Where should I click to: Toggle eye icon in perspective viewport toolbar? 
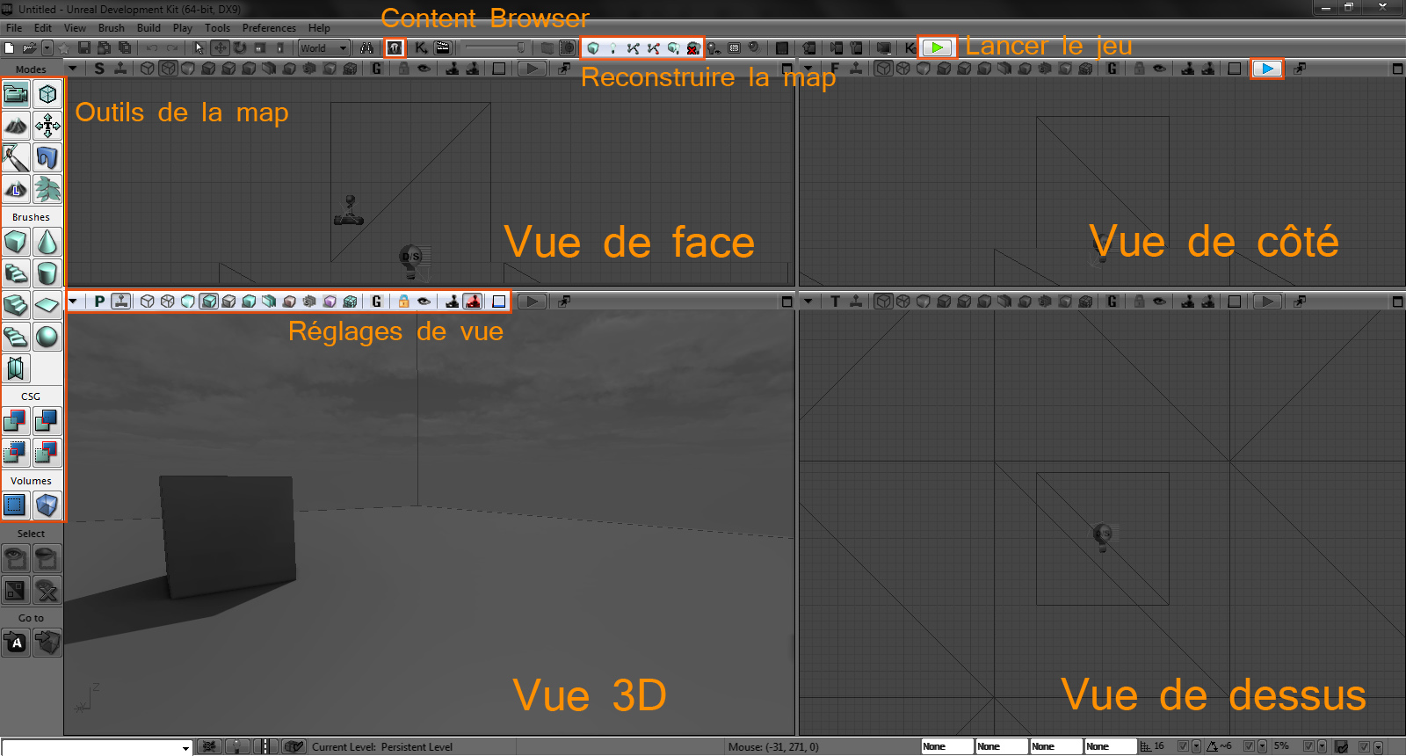pos(424,302)
